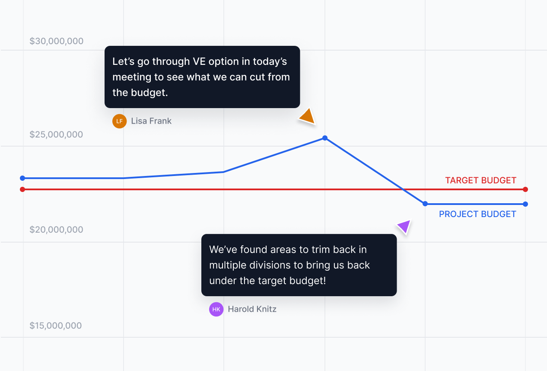Click the $30,000,000 axis label
Image resolution: width=547 pixels, height=371 pixels.
pyautogui.click(x=57, y=41)
